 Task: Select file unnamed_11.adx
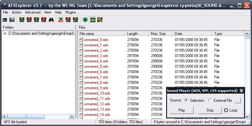coord(97,99)
